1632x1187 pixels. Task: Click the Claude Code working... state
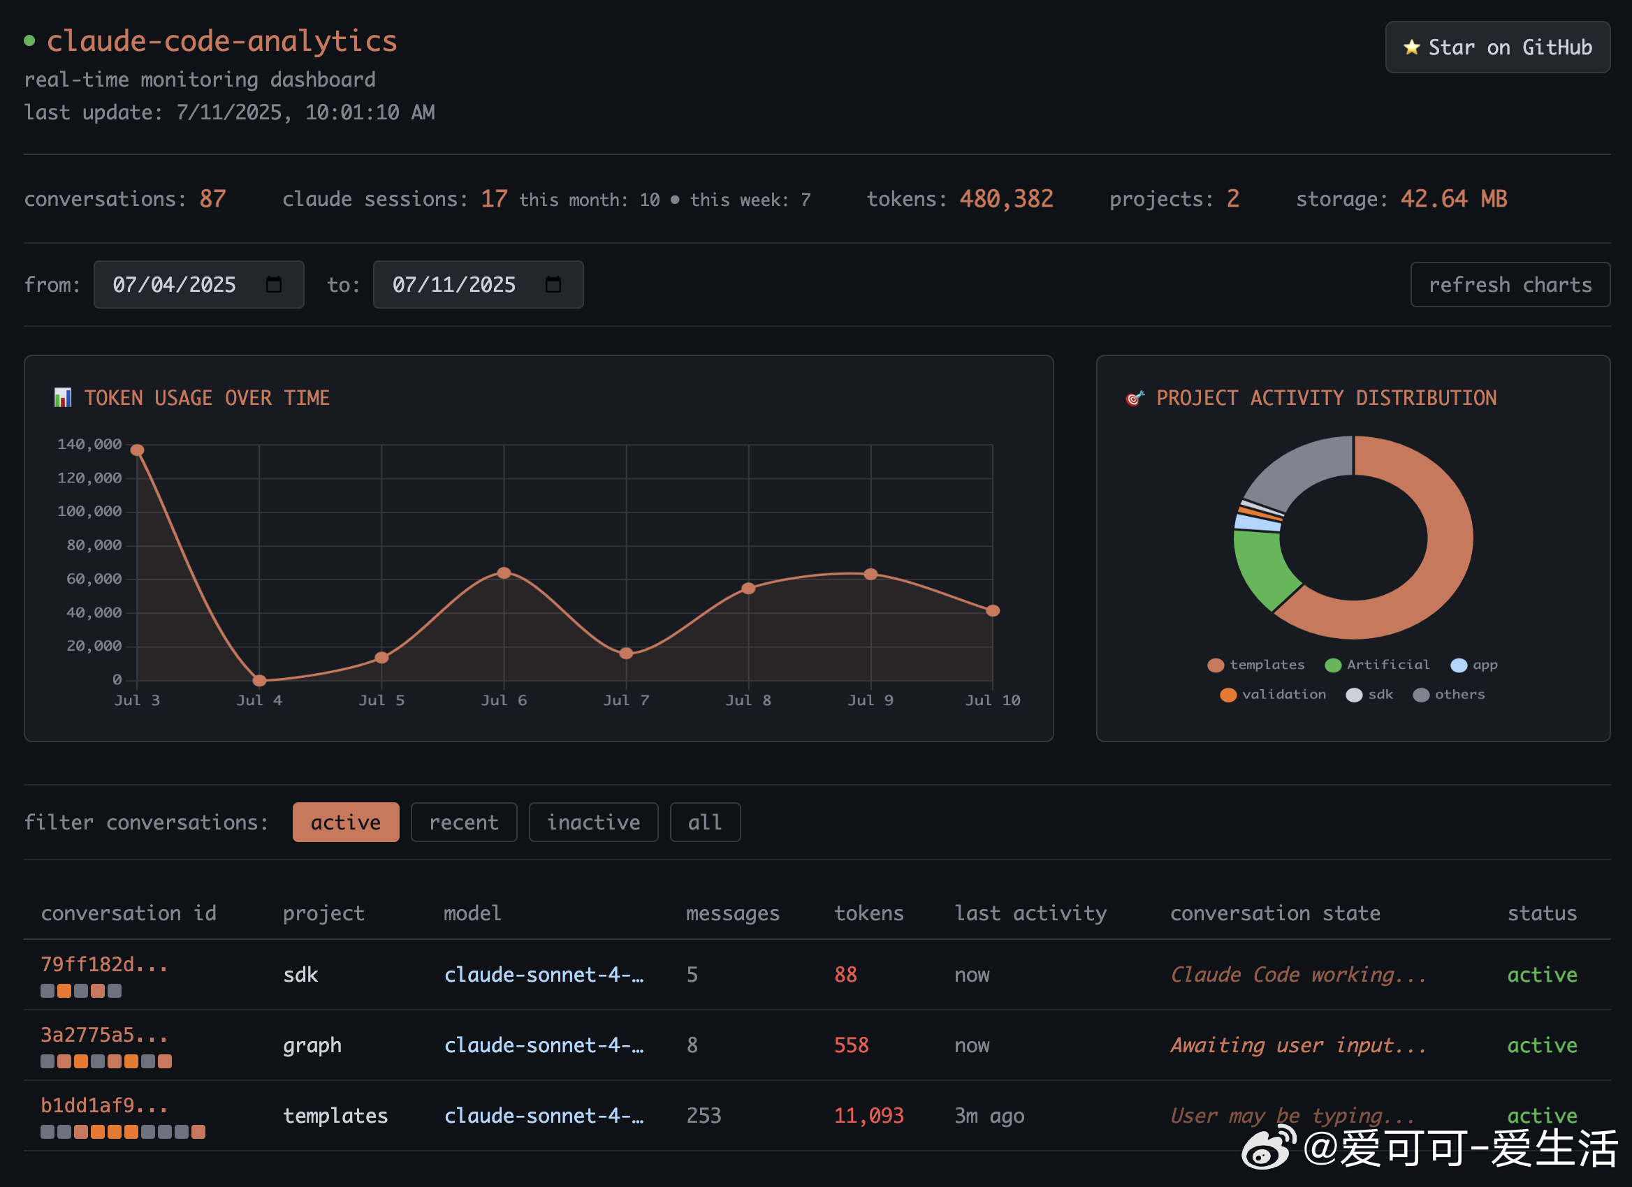[1298, 974]
